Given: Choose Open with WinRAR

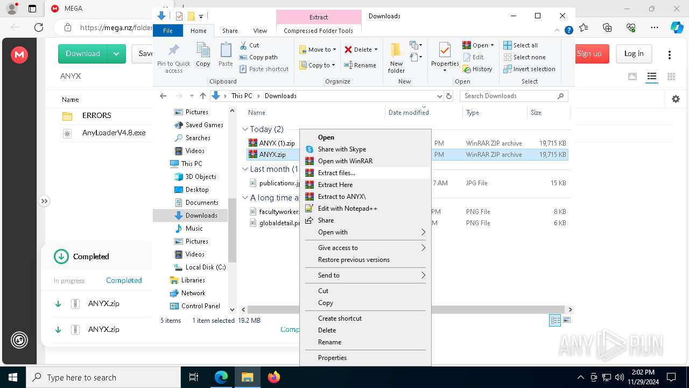Looking at the screenshot, I should (x=365, y=161).
